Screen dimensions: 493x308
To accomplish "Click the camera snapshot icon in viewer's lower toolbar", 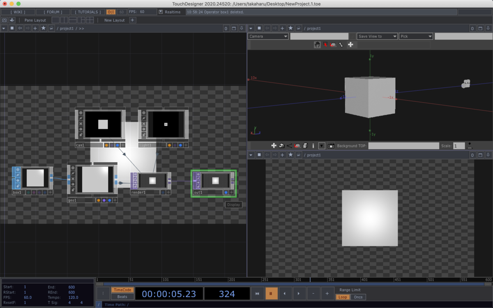I will pyautogui.click(x=331, y=146).
